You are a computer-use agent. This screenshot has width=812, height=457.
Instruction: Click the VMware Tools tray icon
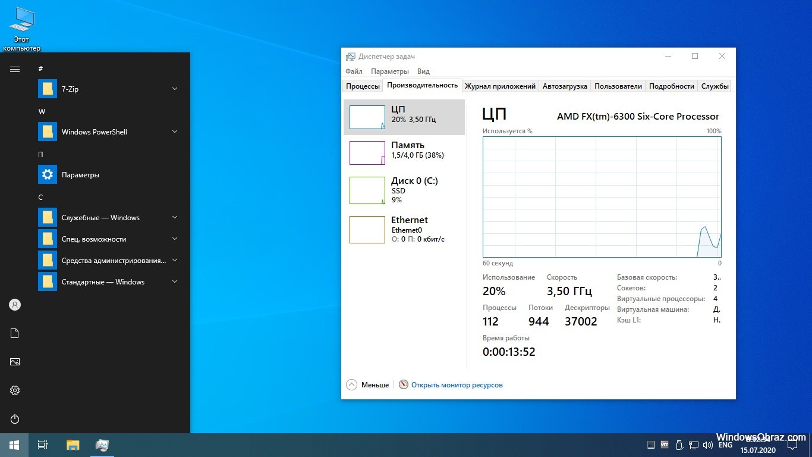point(665,445)
